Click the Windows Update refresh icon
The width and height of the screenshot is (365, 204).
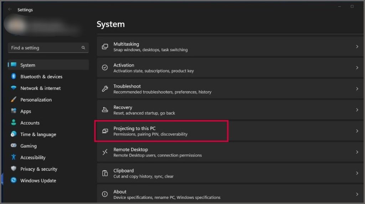14,180
